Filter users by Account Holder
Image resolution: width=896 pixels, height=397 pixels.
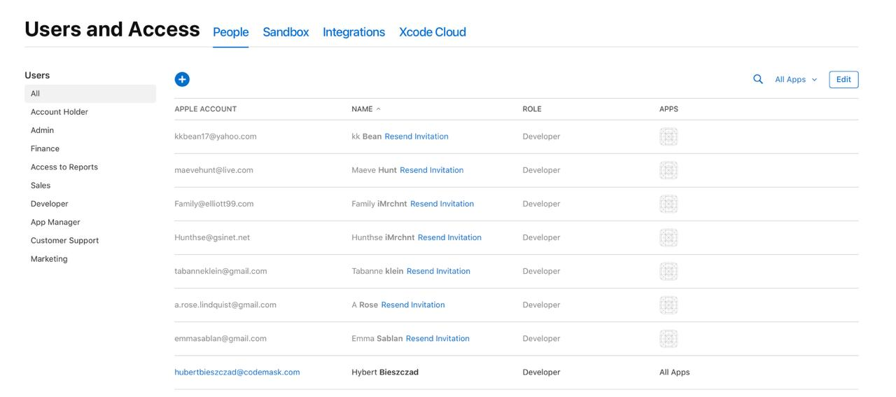[59, 112]
